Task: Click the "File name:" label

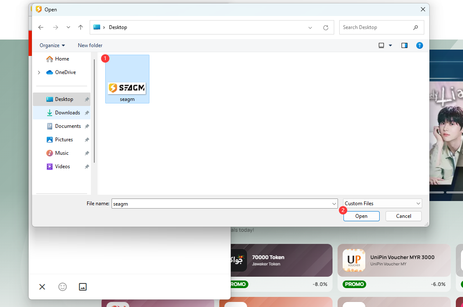Action: (x=98, y=204)
